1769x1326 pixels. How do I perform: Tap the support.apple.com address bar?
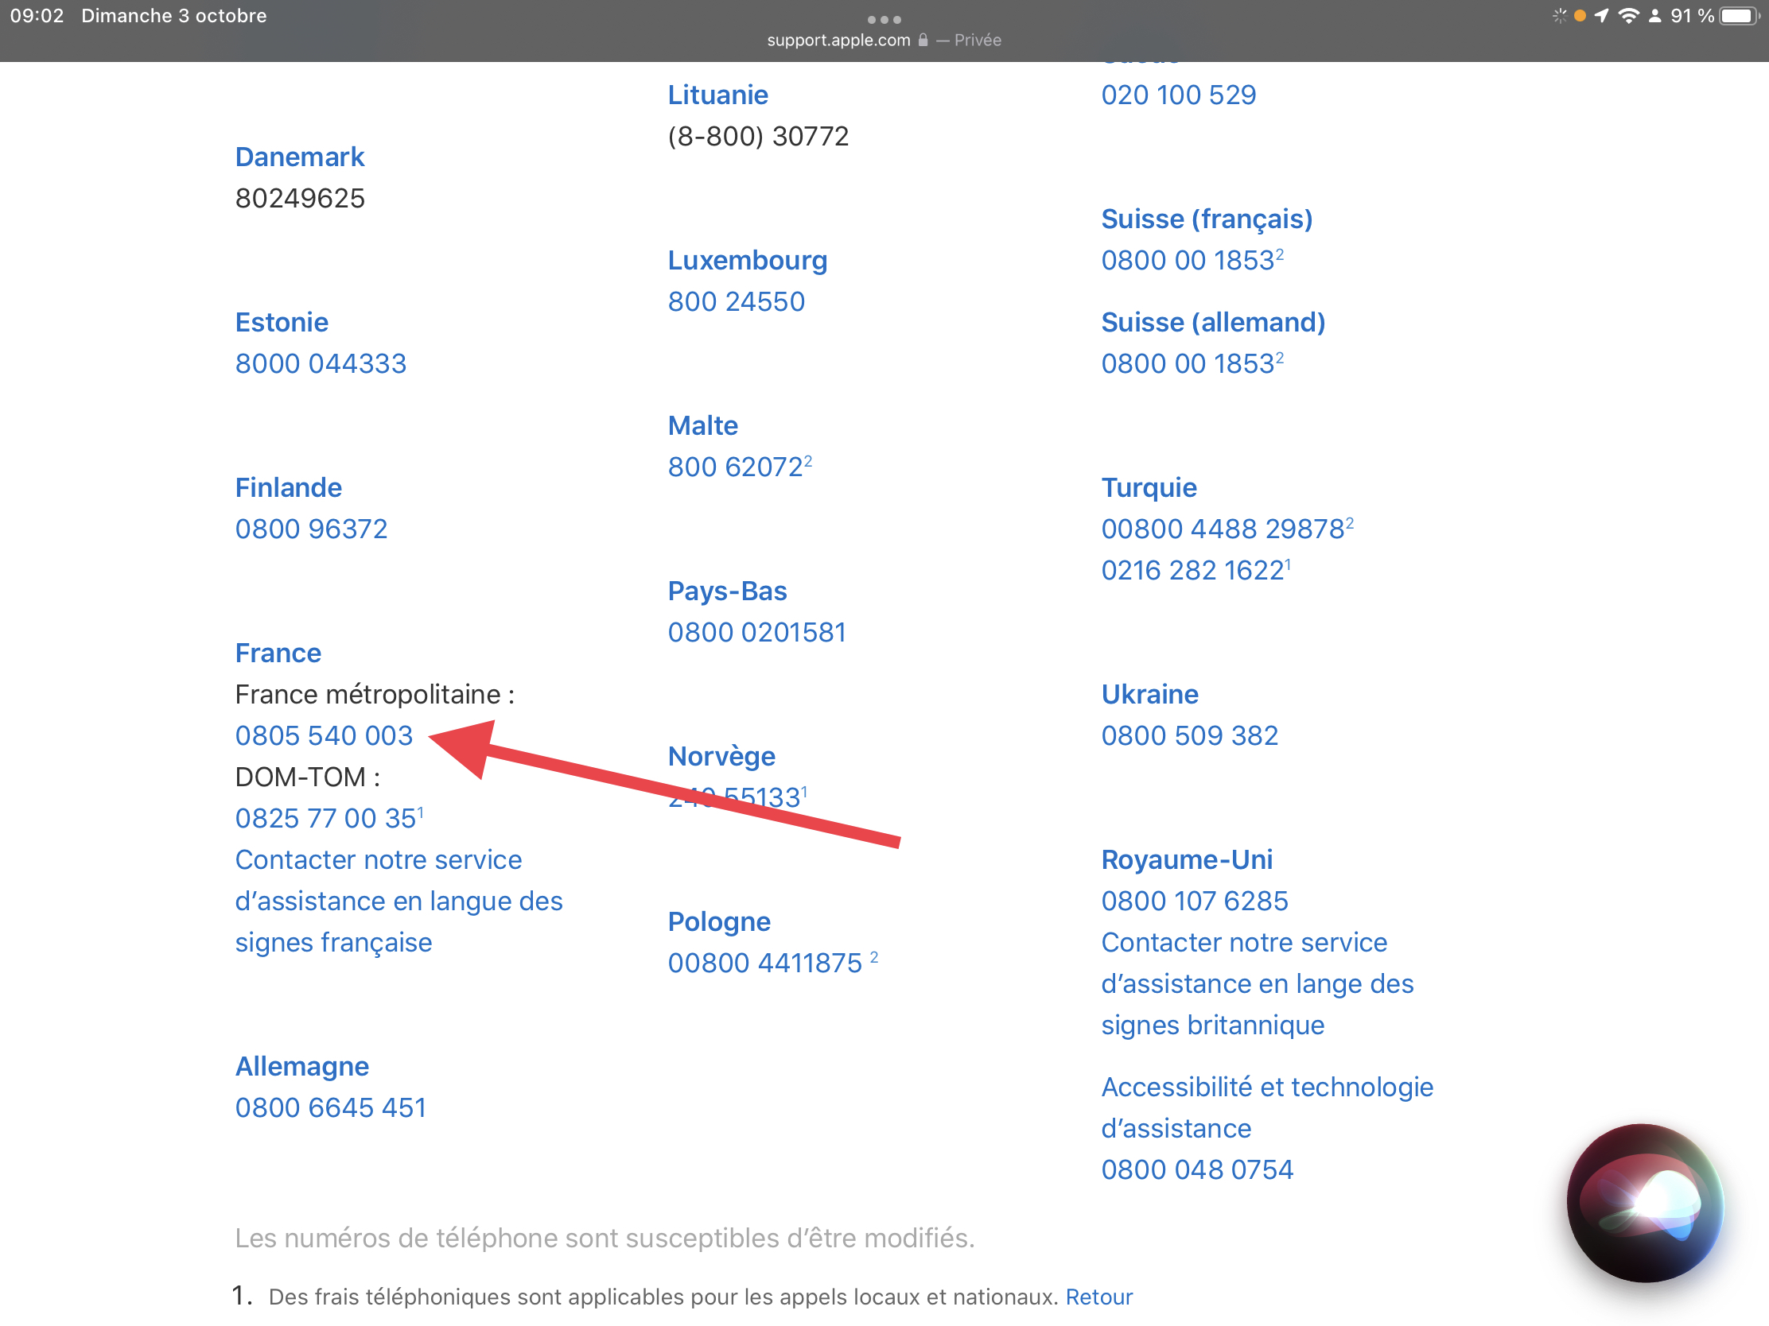[x=838, y=40]
